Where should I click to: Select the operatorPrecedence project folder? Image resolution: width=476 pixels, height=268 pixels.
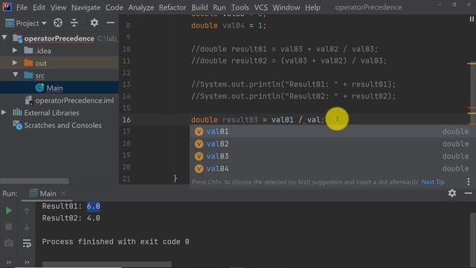[59, 39]
